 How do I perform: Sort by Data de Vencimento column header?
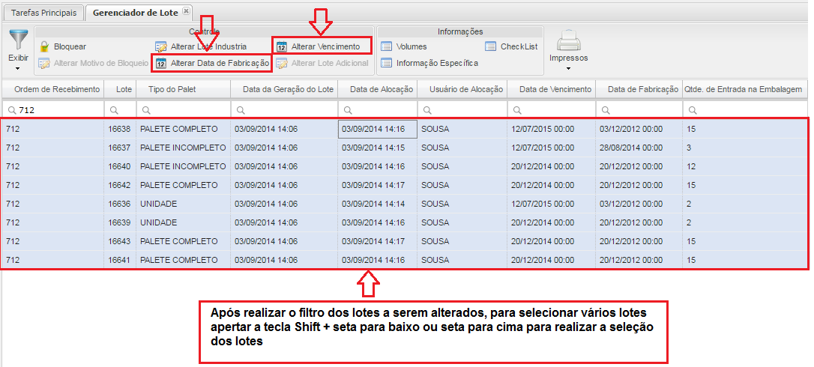point(552,89)
